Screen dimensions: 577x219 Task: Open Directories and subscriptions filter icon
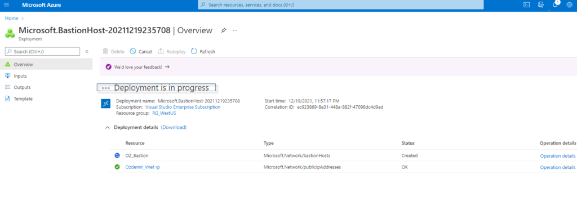540,5
